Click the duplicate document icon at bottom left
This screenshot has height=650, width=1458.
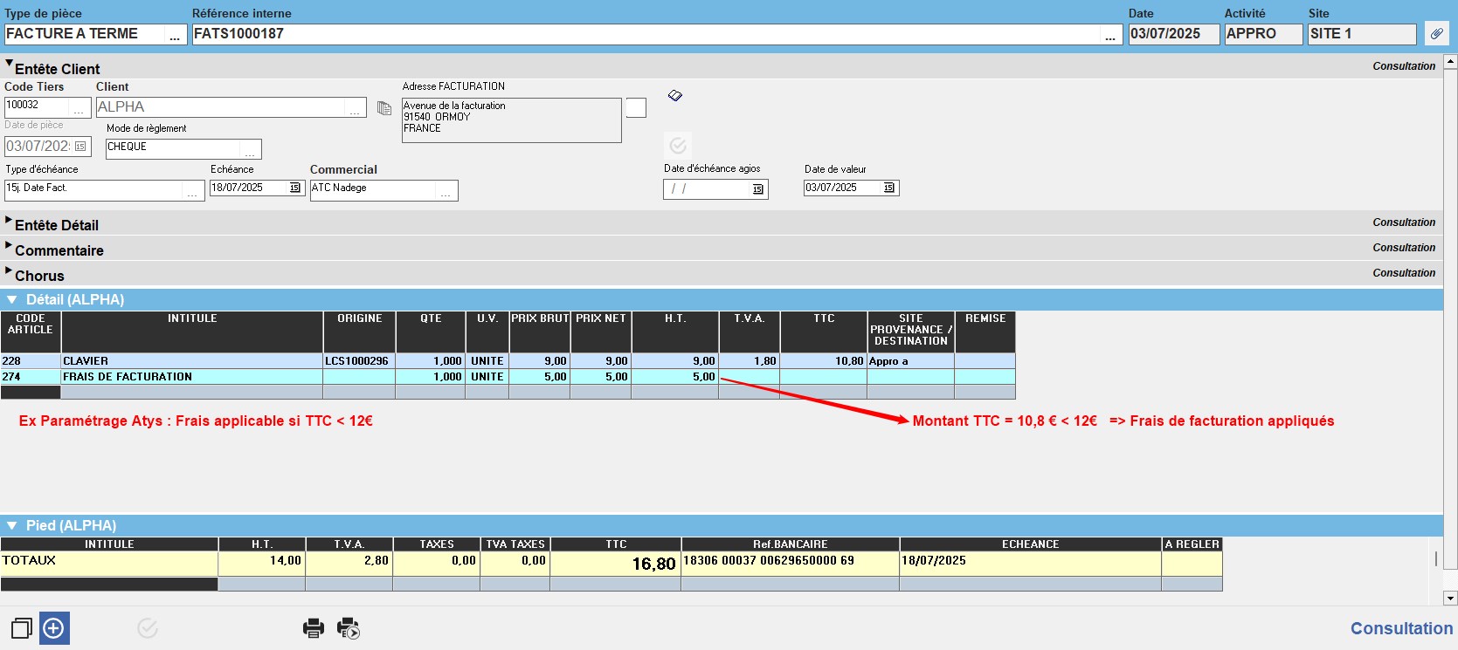pyautogui.click(x=21, y=628)
